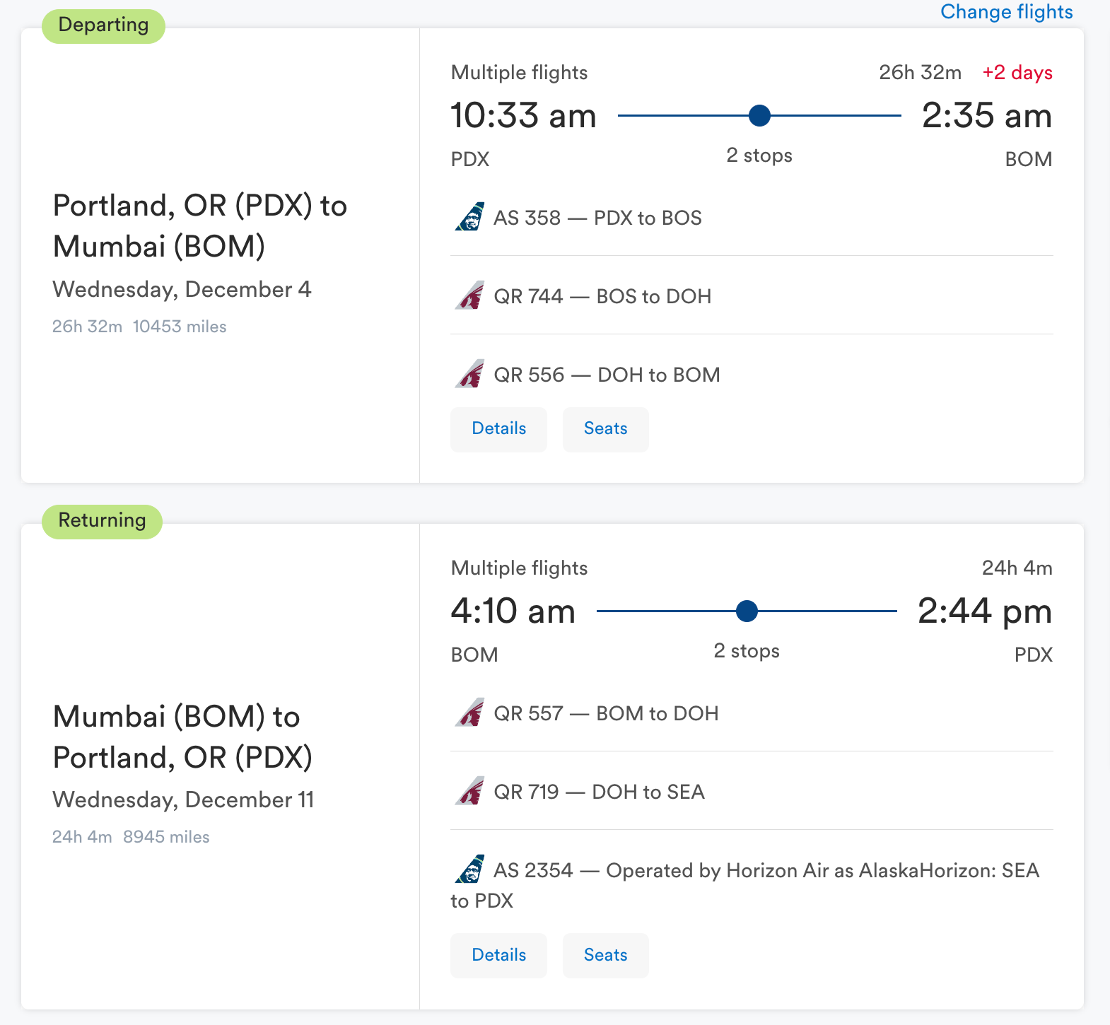
Task: Click the Departing label badge
Action: click(x=103, y=25)
